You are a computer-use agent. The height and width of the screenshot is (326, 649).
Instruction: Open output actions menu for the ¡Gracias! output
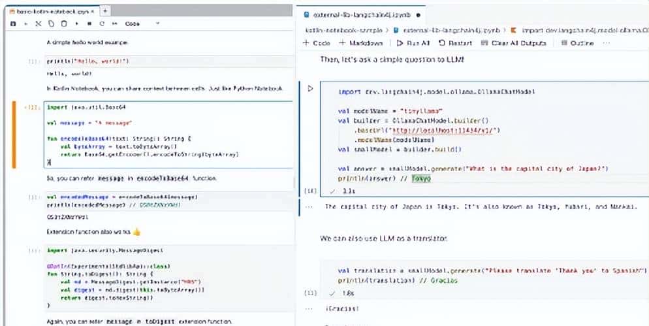point(309,308)
